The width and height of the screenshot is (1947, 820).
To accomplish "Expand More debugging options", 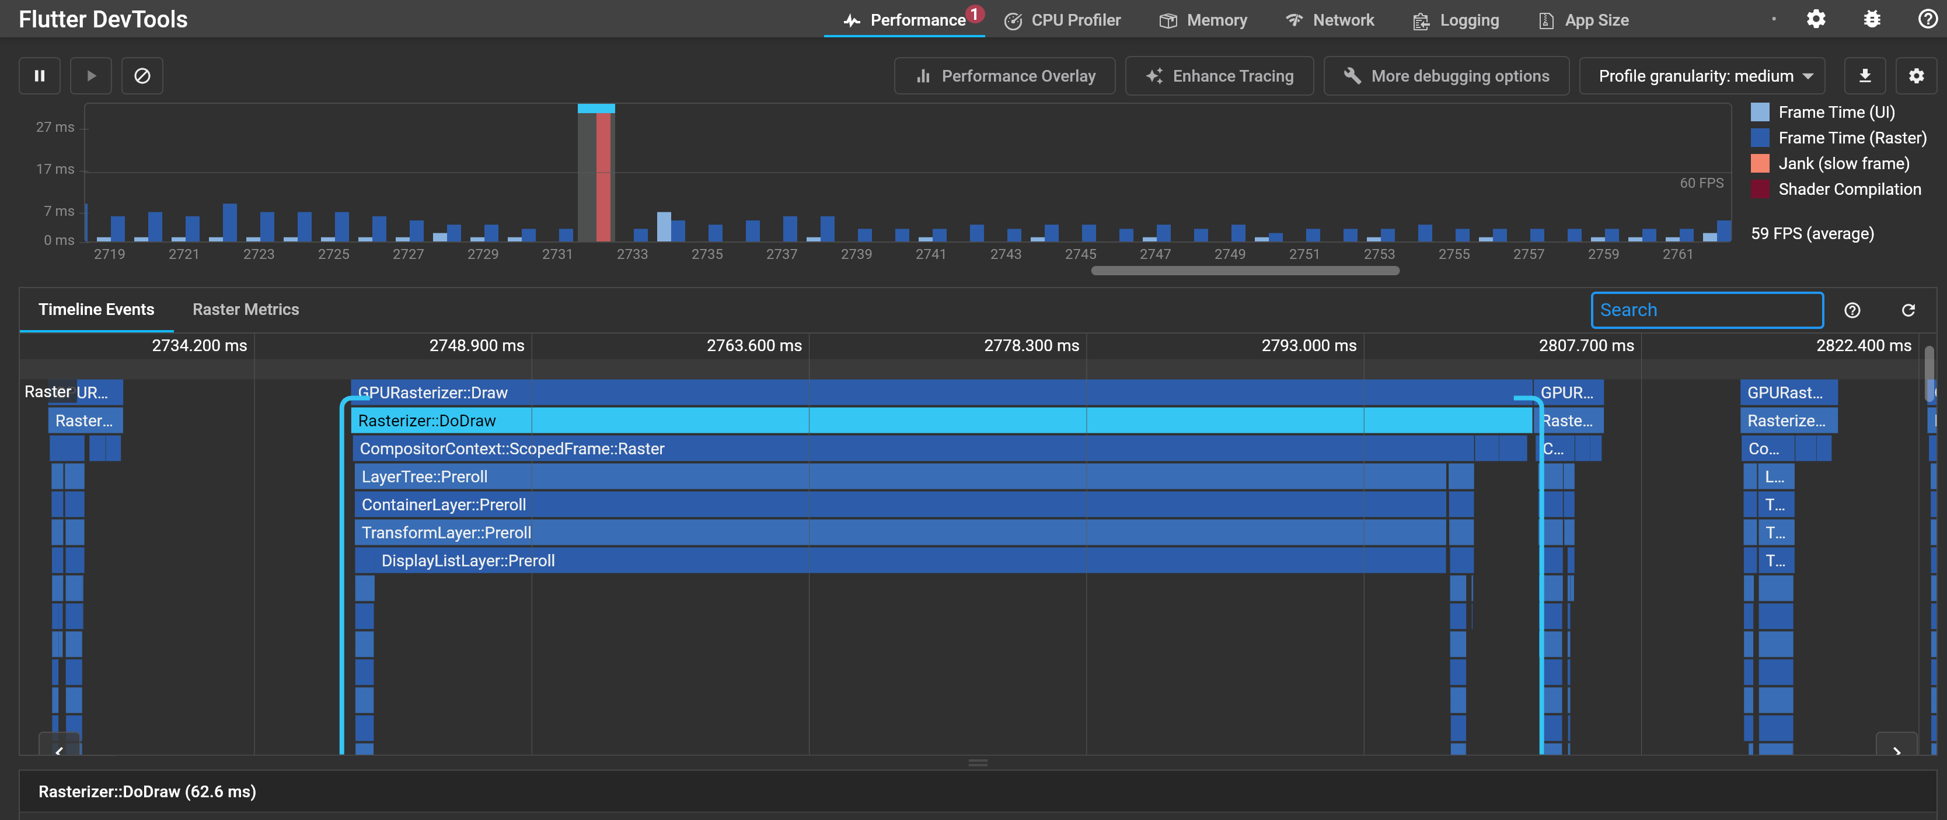I will (1446, 75).
